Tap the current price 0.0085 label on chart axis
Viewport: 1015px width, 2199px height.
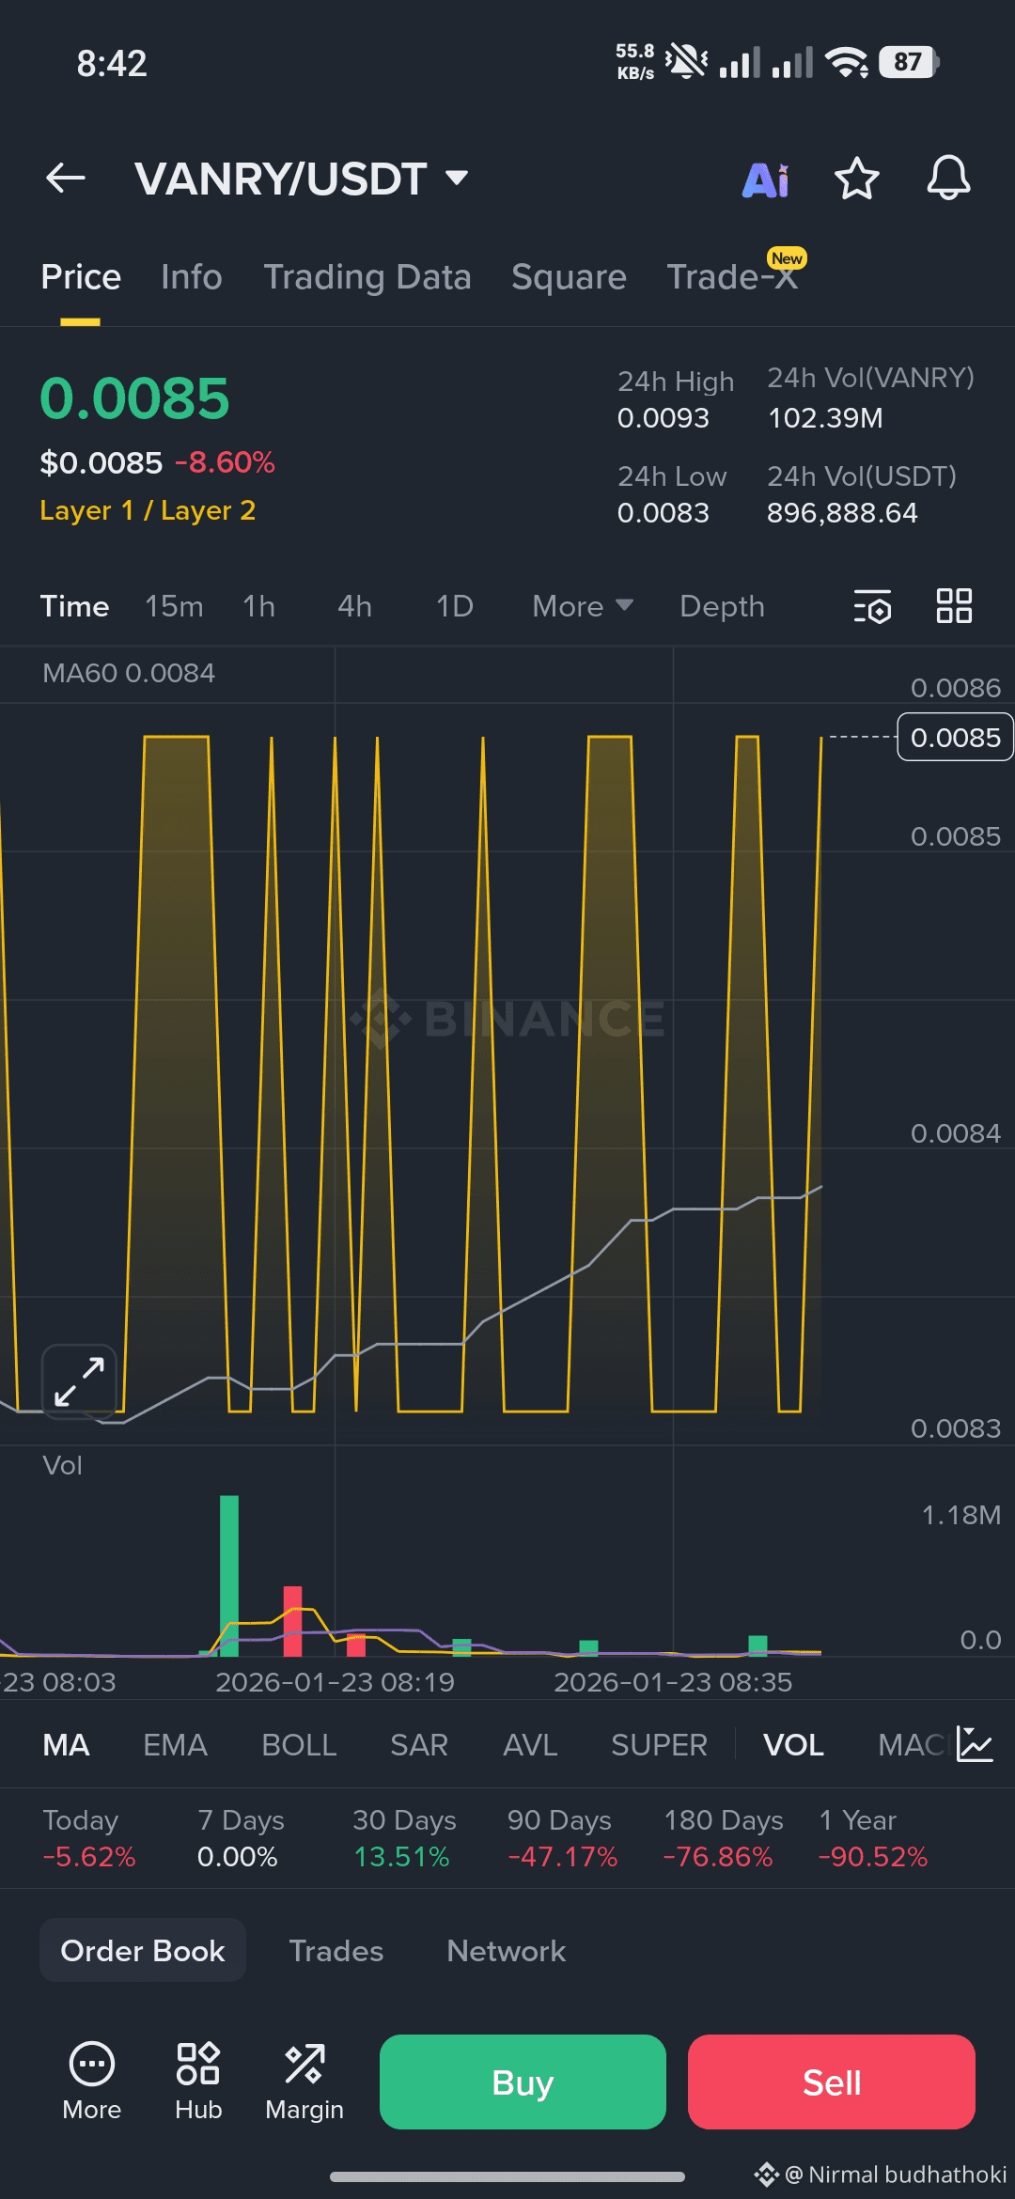tap(955, 737)
